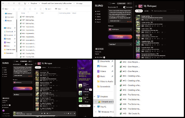Expand the Windows 11 drive node in Explorer

tap(96, 112)
